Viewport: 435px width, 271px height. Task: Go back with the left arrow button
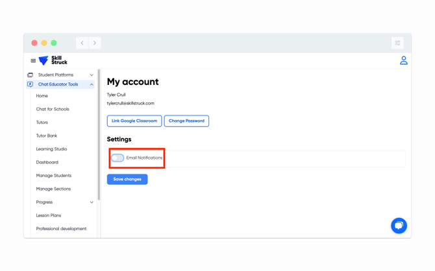pos(82,43)
